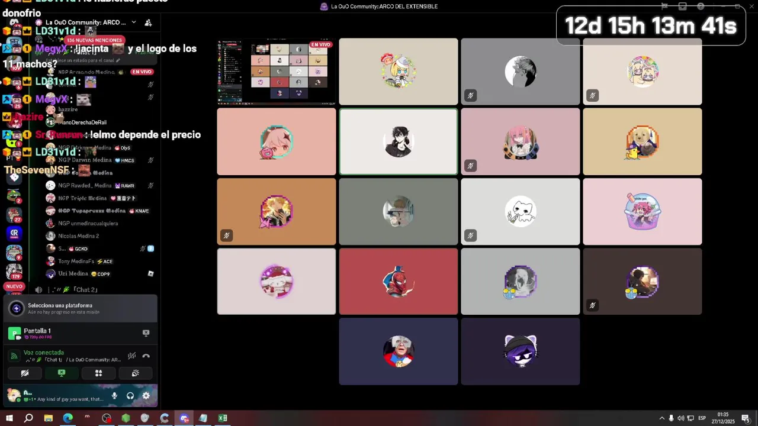Image resolution: width=758 pixels, height=426 pixels.
Task: Open Discord inbox icon in title bar
Action: point(683,7)
